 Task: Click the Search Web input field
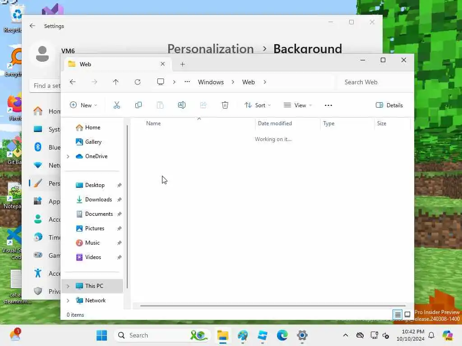pyautogui.click(x=375, y=82)
